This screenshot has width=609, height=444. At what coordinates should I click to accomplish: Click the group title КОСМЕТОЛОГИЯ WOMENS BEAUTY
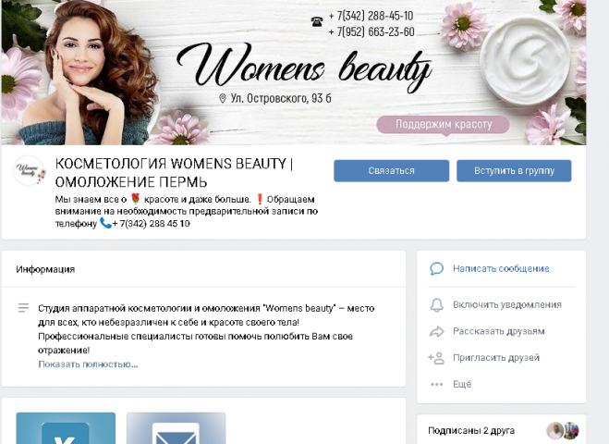(x=174, y=173)
